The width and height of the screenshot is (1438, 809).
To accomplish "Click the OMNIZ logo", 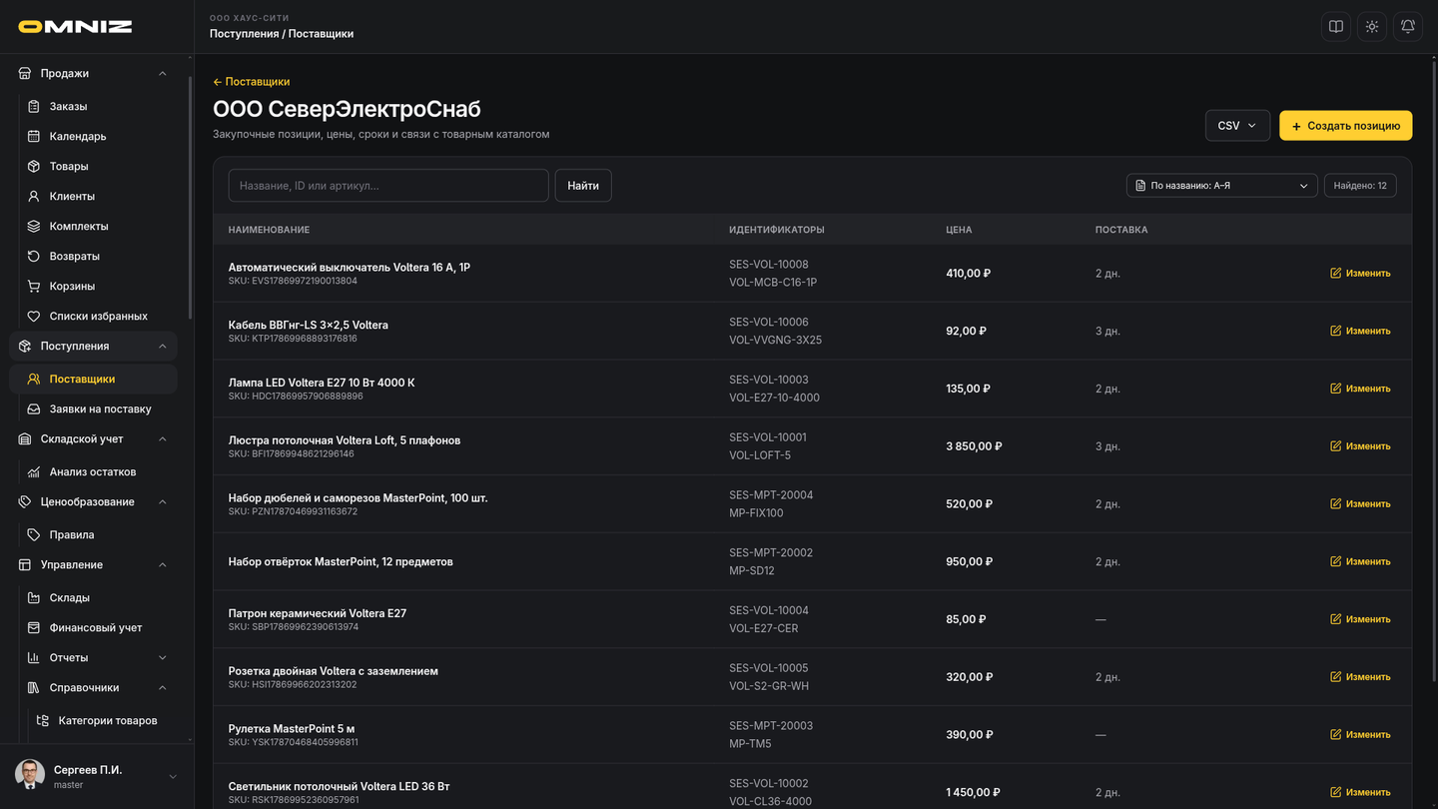I will (x=75, y=27).
